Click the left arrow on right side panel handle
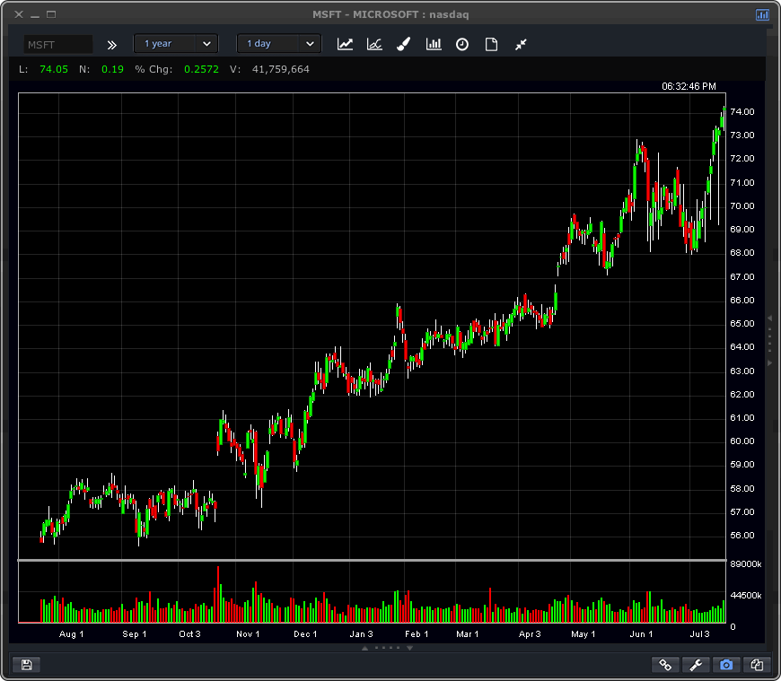This screenshot has height=681, width=781. tap(769, 319)
